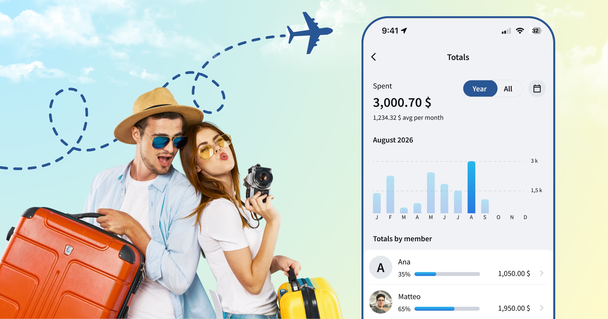The image size is (608, 319).
Task: Open Ana's details with chevron
Action: [x=542, y=273]
